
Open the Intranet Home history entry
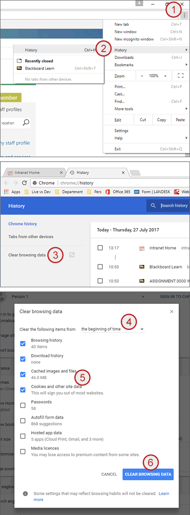(x=163, y=248)
